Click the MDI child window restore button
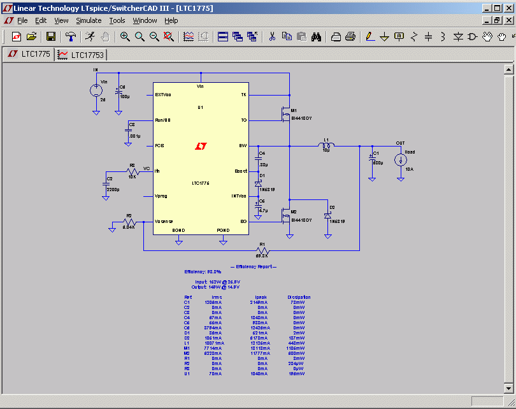516x409 pixels. (498, 20)
